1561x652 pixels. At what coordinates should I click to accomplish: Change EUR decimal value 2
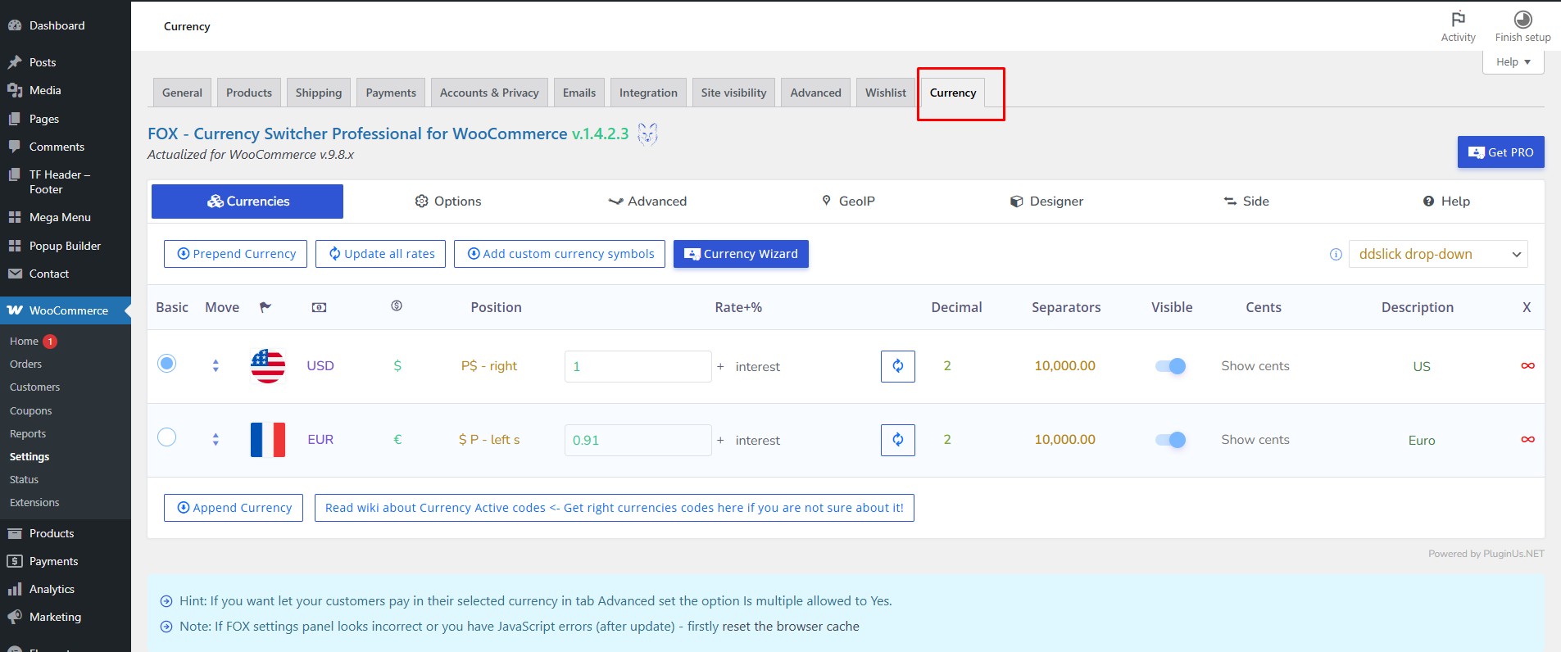[947, 440]
